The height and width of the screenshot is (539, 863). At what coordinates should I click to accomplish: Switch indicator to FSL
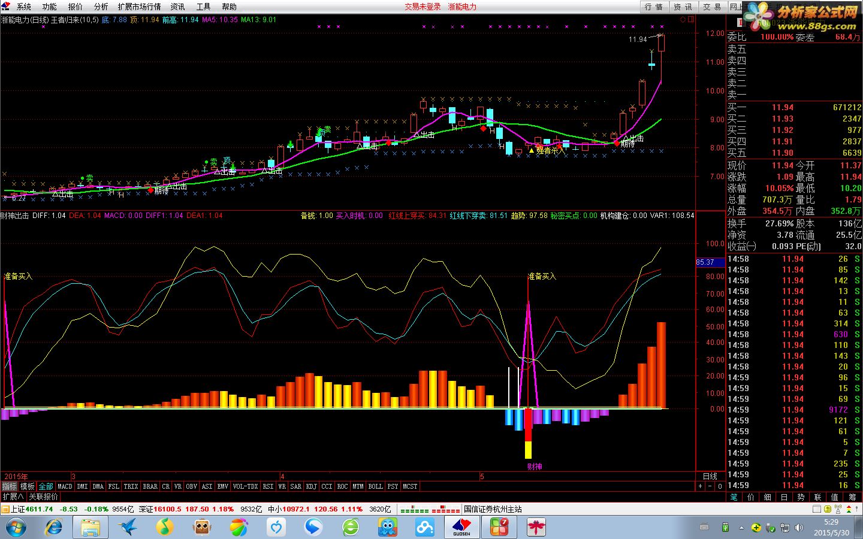[113, 486]
